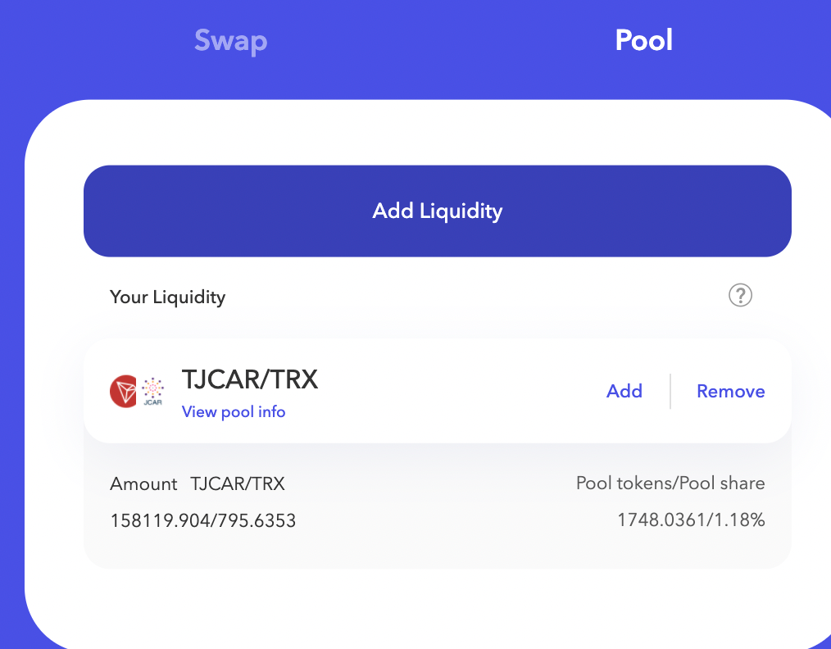Click the Add Liquidity button

438,211
